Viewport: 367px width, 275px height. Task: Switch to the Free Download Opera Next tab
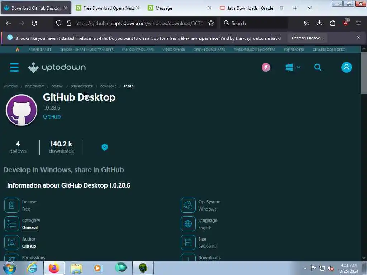pyautogui.click(x=108, y=8)
